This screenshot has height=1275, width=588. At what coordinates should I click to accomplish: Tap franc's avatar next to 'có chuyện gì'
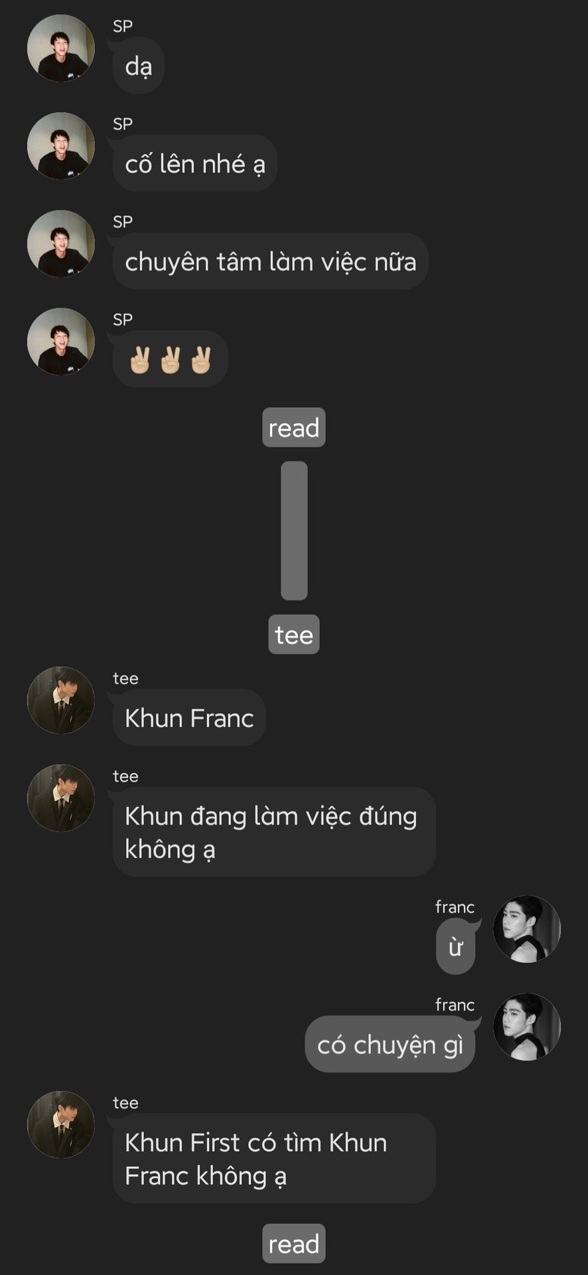click(x=527, y=1027)
